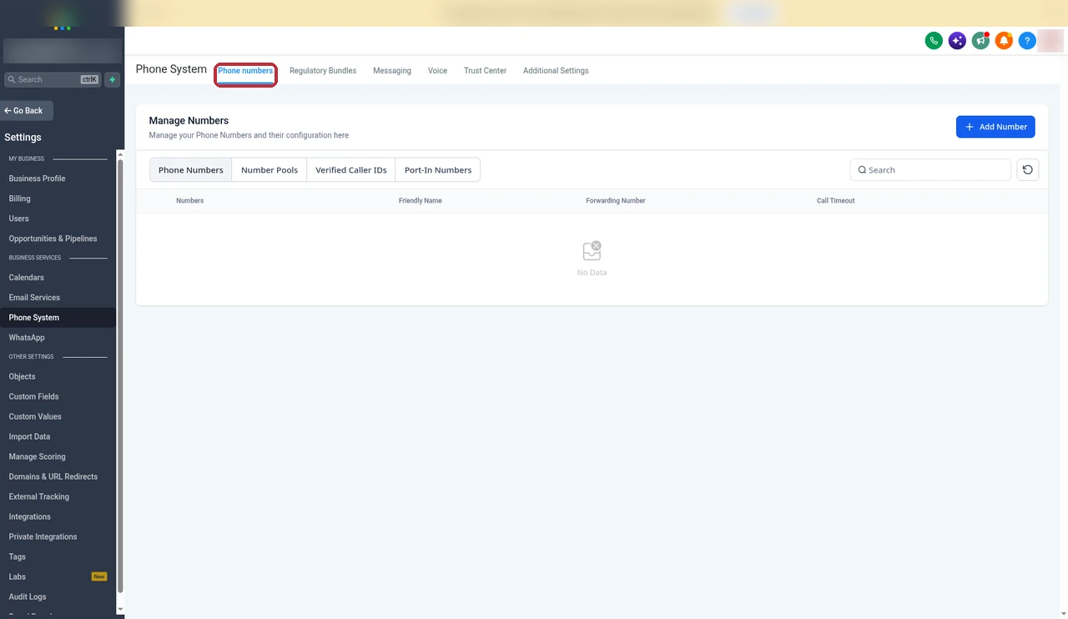1068x619 pixels.
Task: Go Back from Settings
Action: point(27,111)
